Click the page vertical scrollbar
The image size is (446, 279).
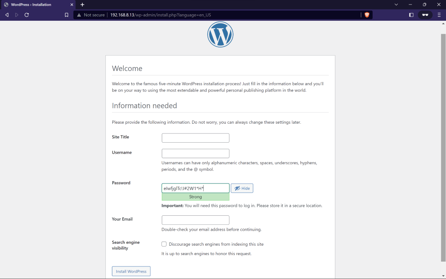(x=443, y=148)
